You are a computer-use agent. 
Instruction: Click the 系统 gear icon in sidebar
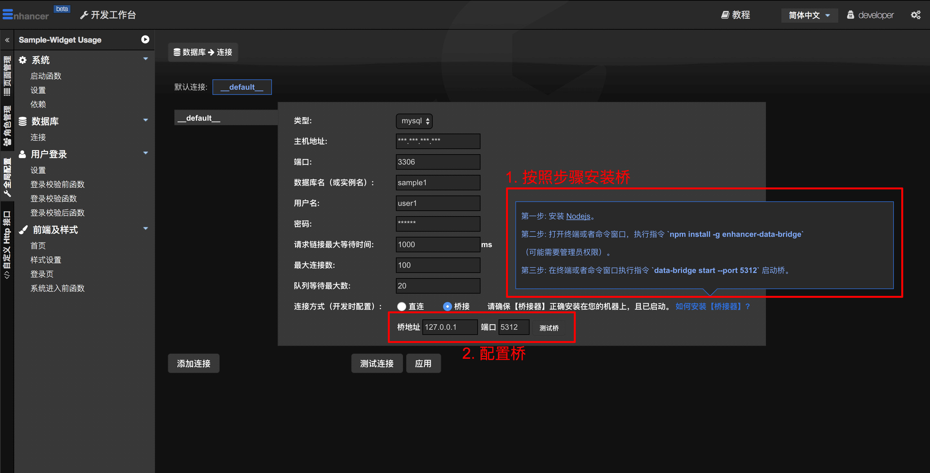click(x=23, y=60)
